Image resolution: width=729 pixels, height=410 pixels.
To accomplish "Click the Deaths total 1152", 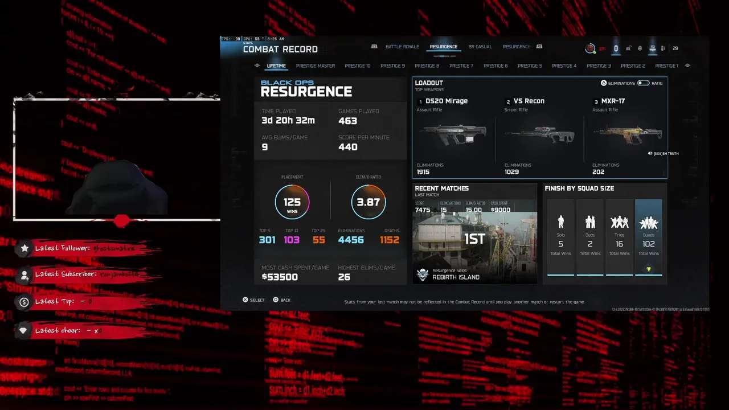I will [x=390, y=240].
